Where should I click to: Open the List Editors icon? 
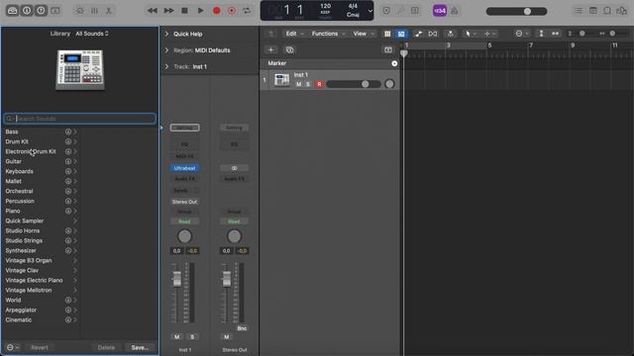tap(579, 11)
